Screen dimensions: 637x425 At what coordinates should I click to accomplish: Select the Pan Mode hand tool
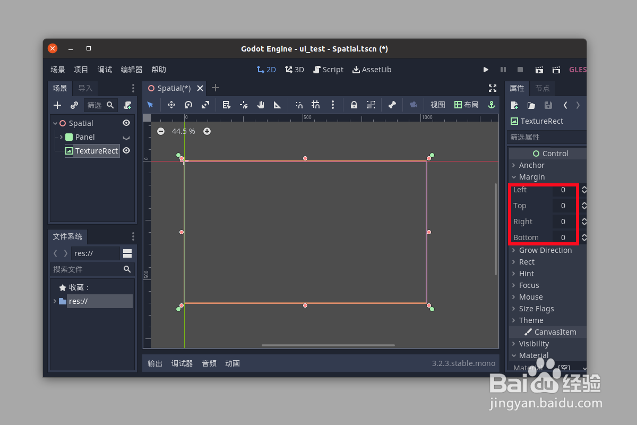(261, 105)
